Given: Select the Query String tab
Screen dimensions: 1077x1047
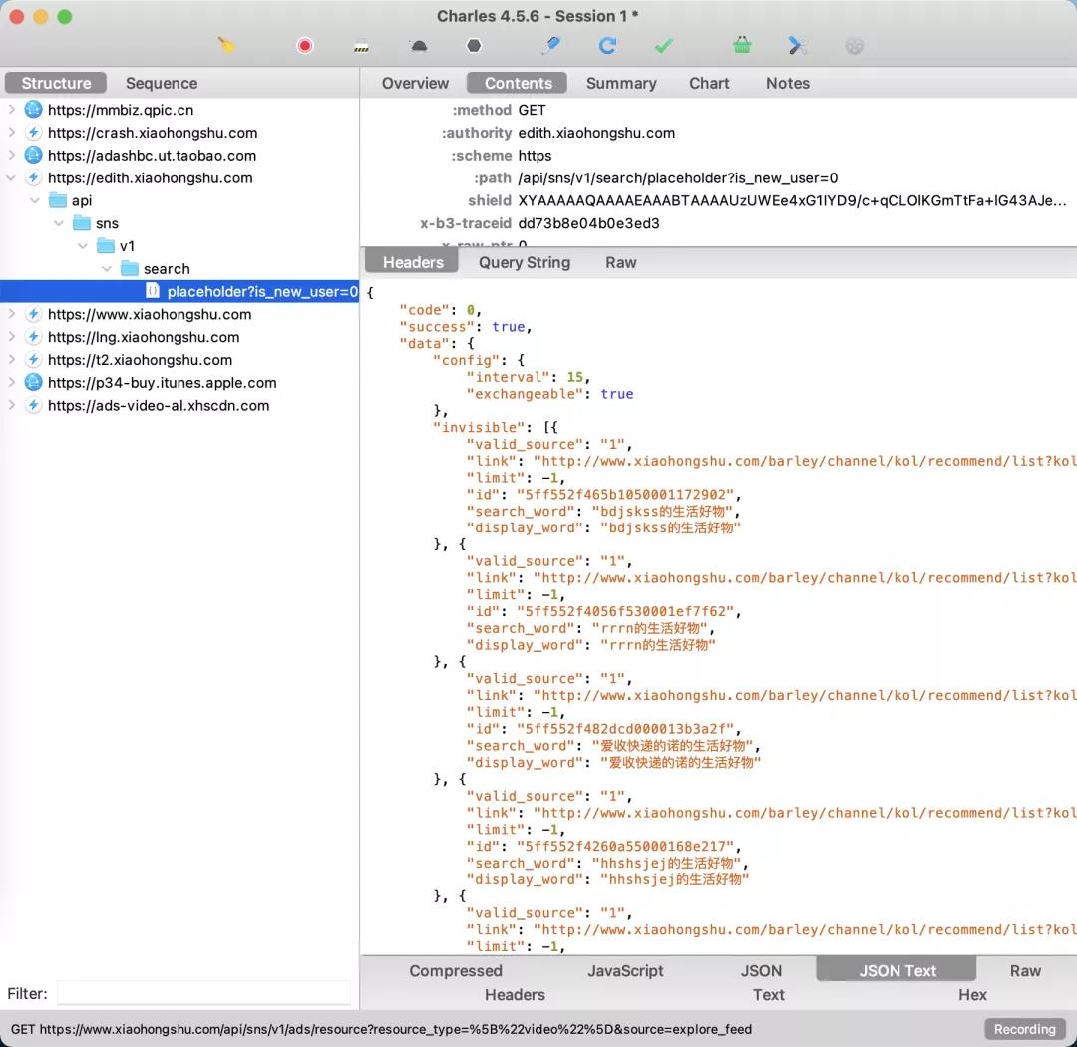Looking at the screenshot, I should [525, 262].
